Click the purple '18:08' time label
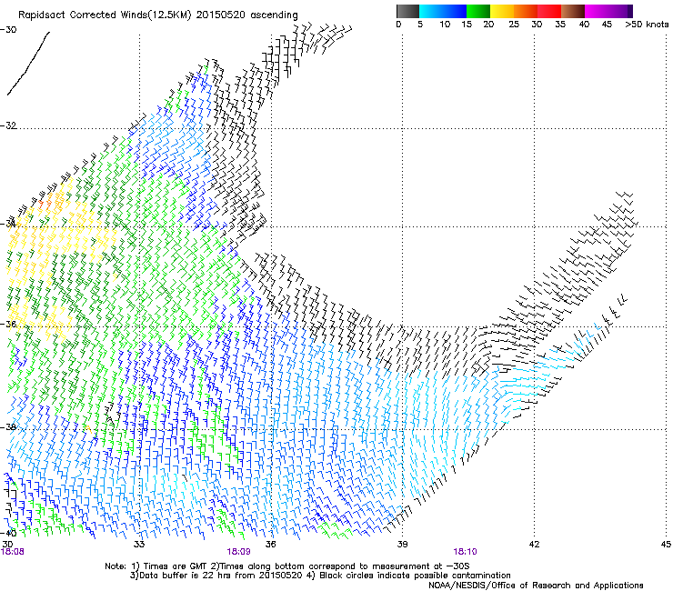Screen dimensions: 673x591 [13, 552]
